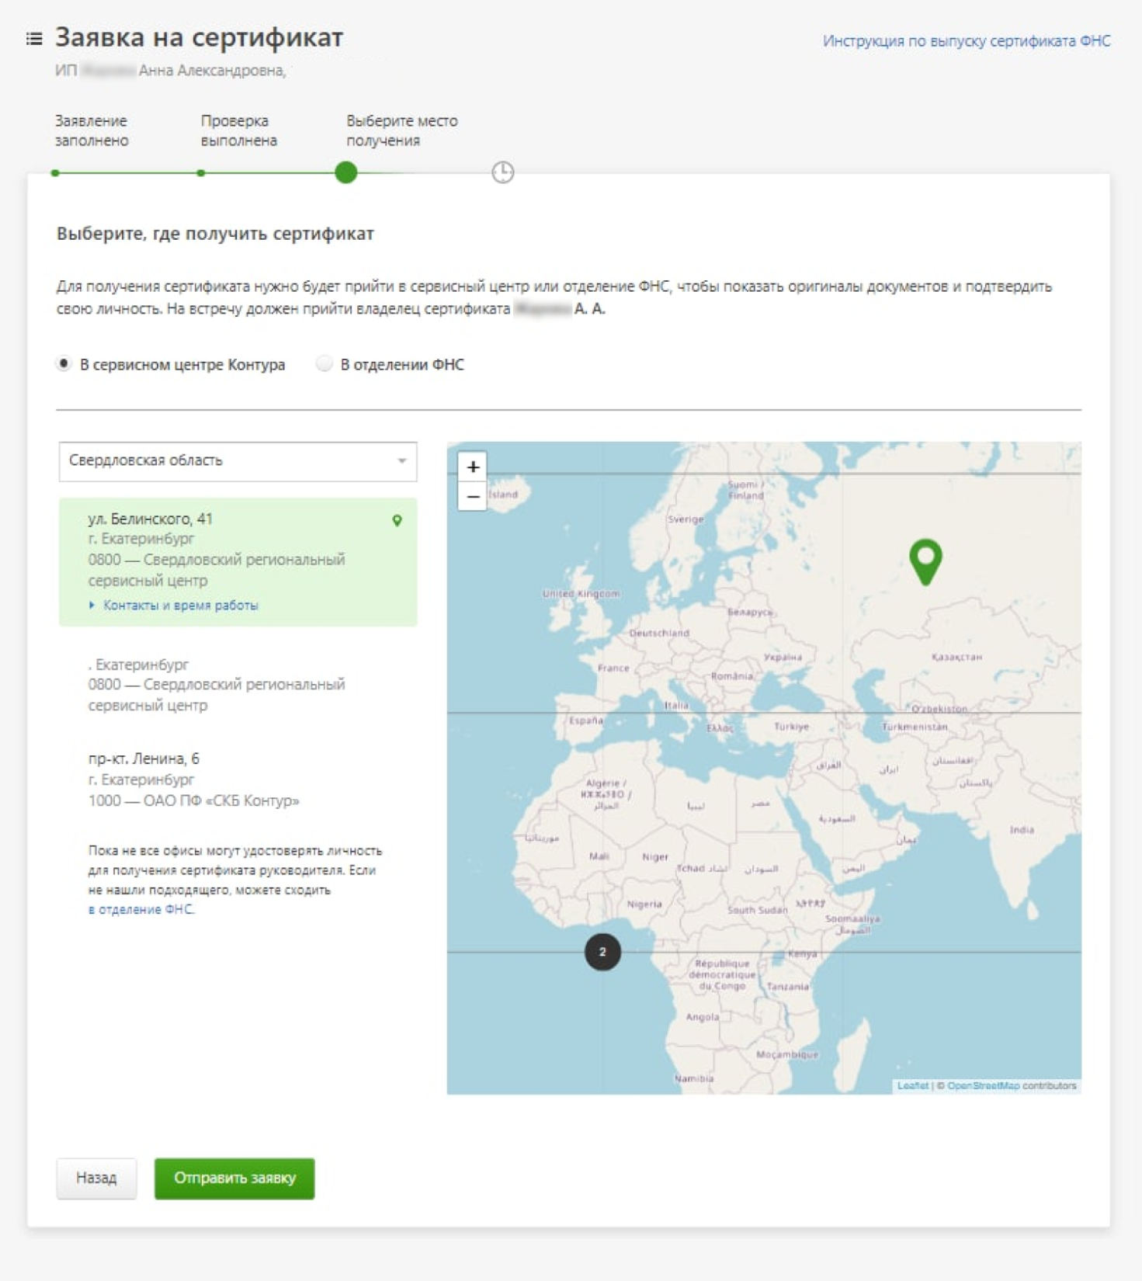
Task: Select 'В отделении ФНС' radio button
Action: pos(324,363)
